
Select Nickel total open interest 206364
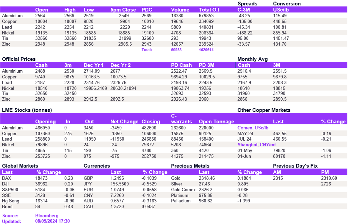(206, 33)
